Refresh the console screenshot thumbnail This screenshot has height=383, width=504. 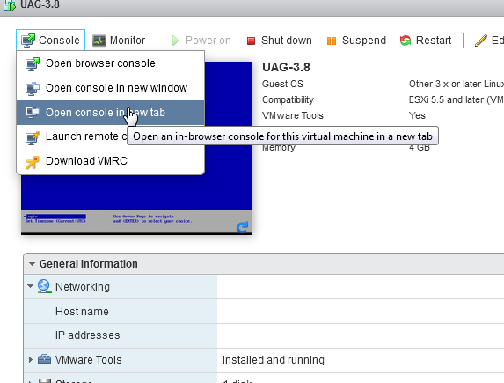pyautogui.click(x=243, y=227)
